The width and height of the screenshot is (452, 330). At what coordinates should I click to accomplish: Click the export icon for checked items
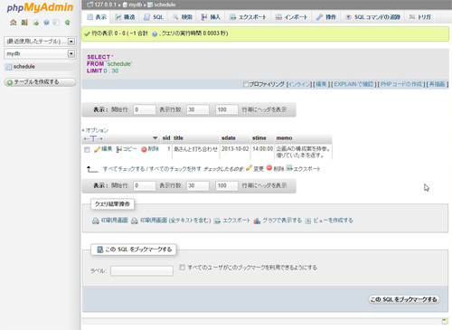(x=289, y=168)
